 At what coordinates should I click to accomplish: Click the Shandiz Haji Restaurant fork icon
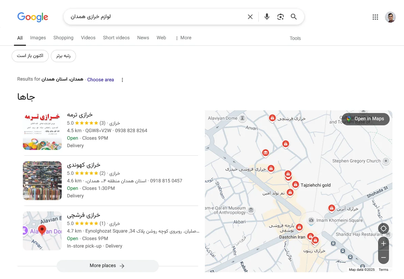388,234
